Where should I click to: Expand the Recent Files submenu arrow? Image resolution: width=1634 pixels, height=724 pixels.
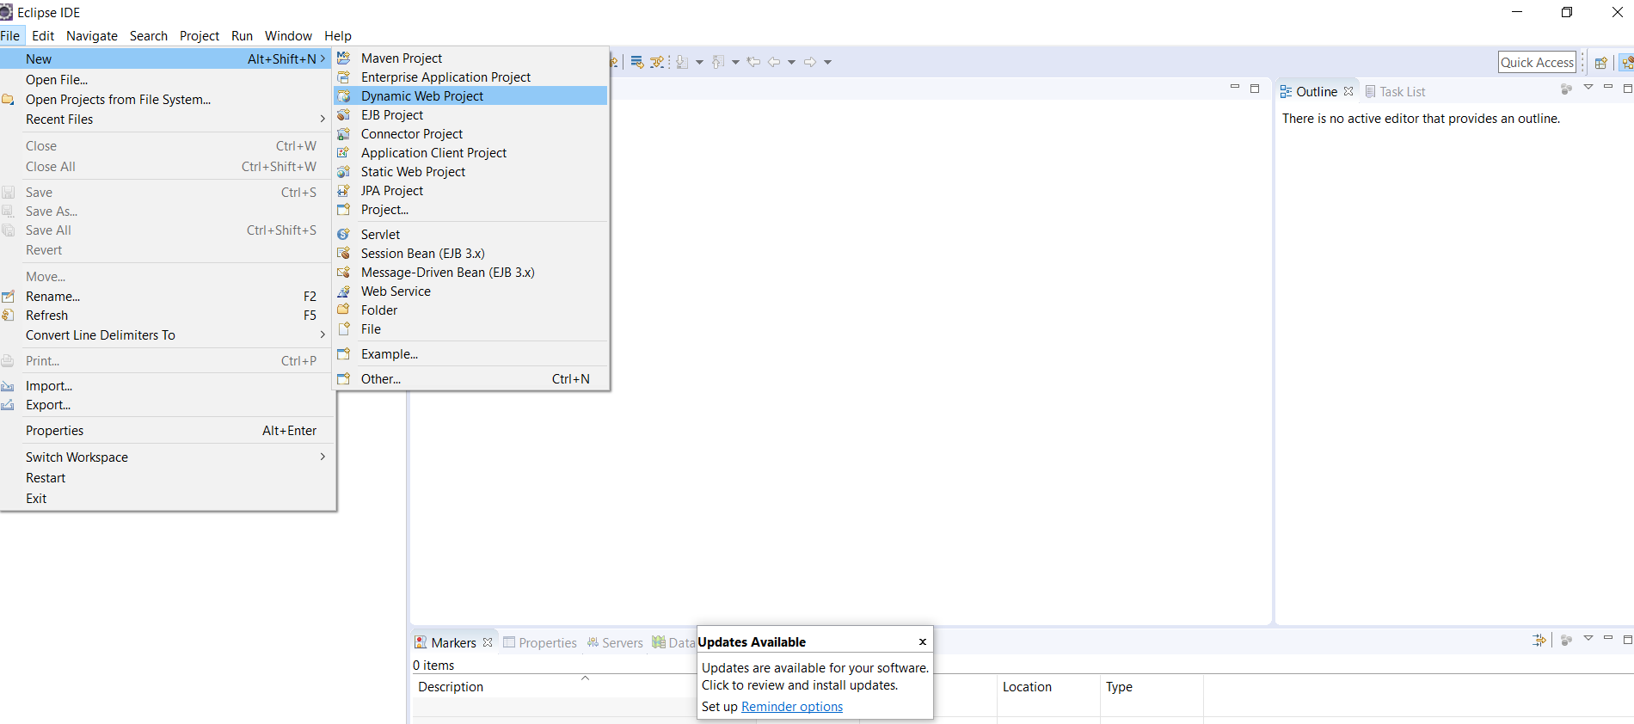[x=322, y=120]
